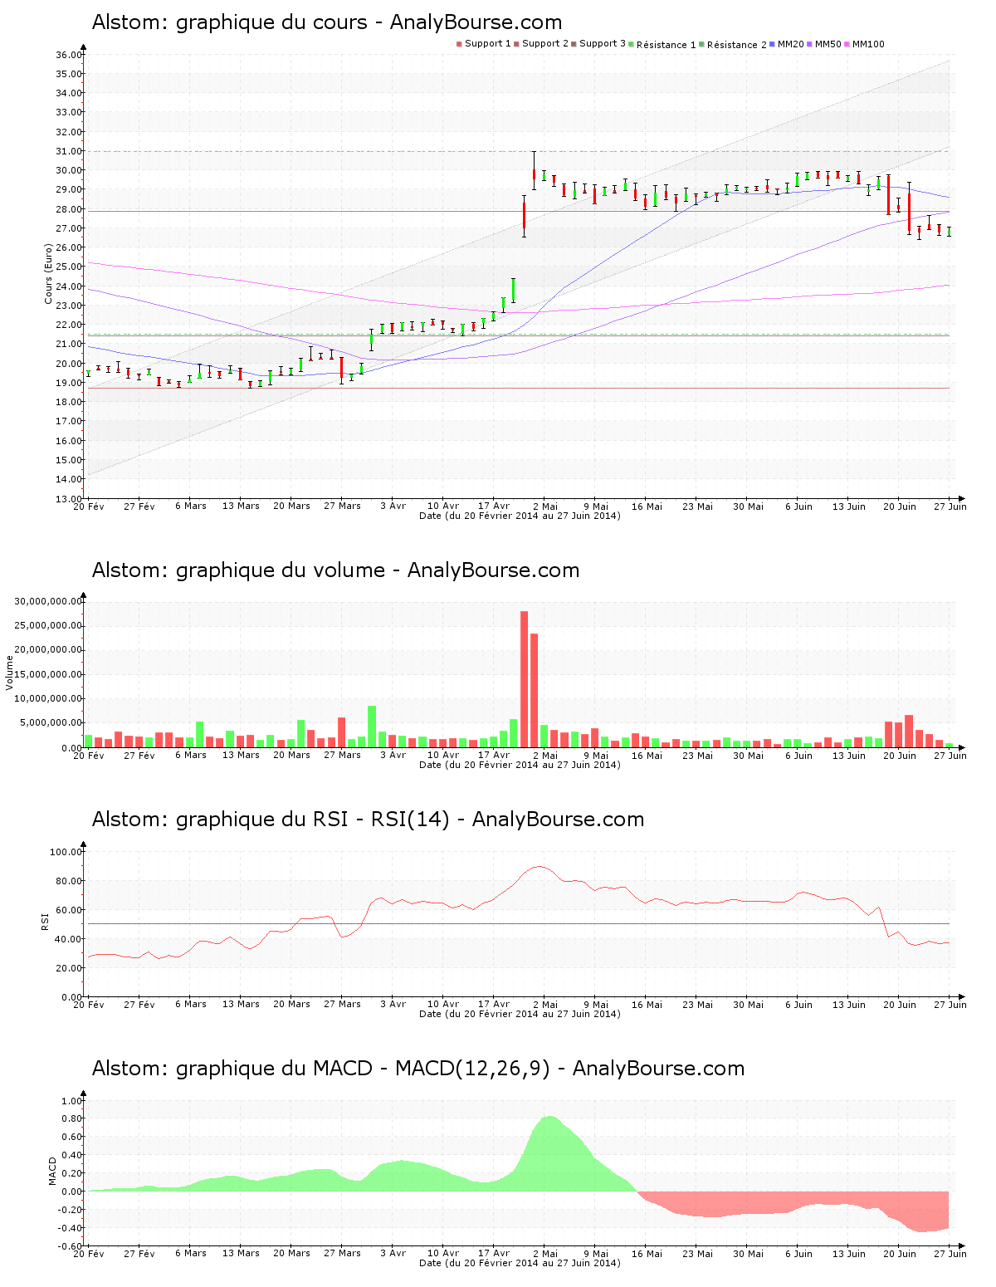Click '2 Mai' date on price chart axis
Screen dimensions: 996x1287
(545, 506)
